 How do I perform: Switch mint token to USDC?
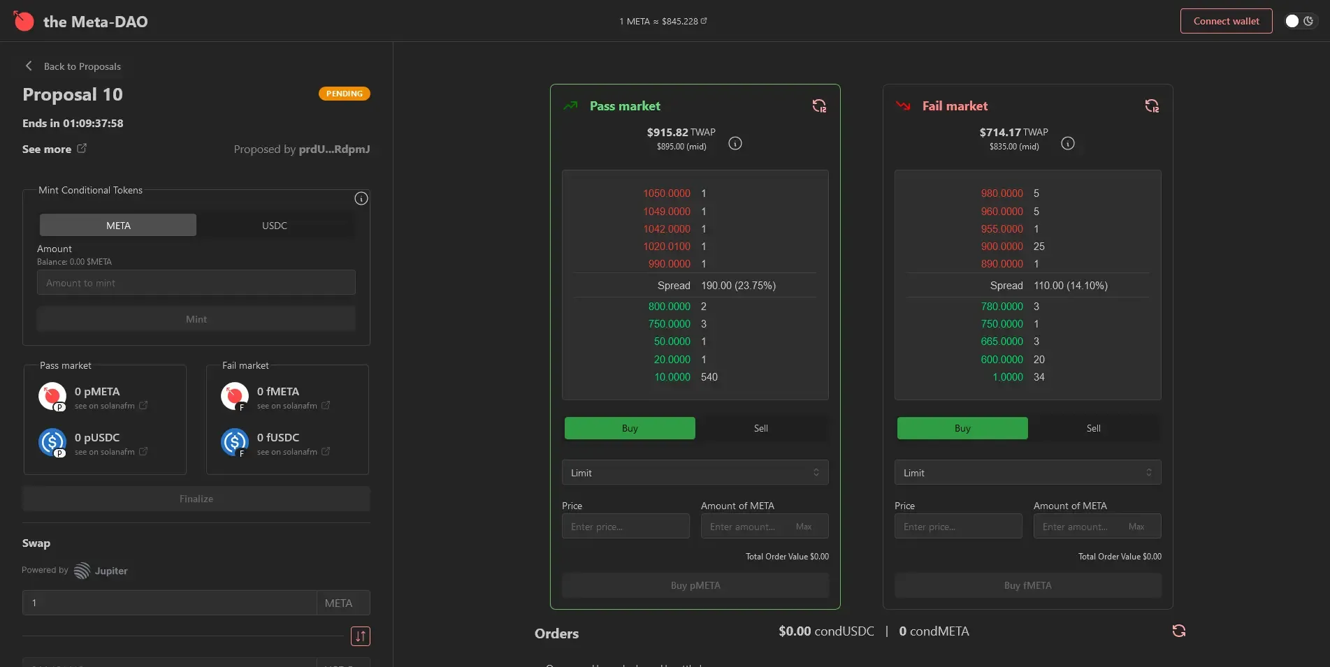coord(275,225)
